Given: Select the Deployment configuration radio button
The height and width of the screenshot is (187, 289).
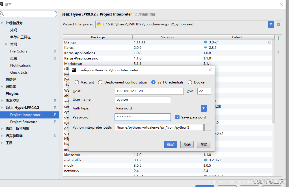Looking at the screenshot, I should [100, 82].
